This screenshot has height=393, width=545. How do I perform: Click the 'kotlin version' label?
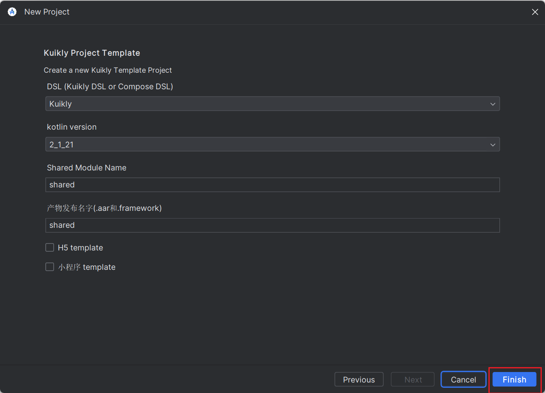click(x=72, y=127)
